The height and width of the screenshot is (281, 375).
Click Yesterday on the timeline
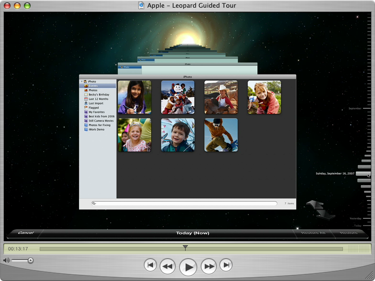(x=355, y=218)
